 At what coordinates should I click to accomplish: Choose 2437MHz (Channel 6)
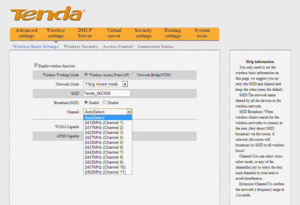coord(108,147)
